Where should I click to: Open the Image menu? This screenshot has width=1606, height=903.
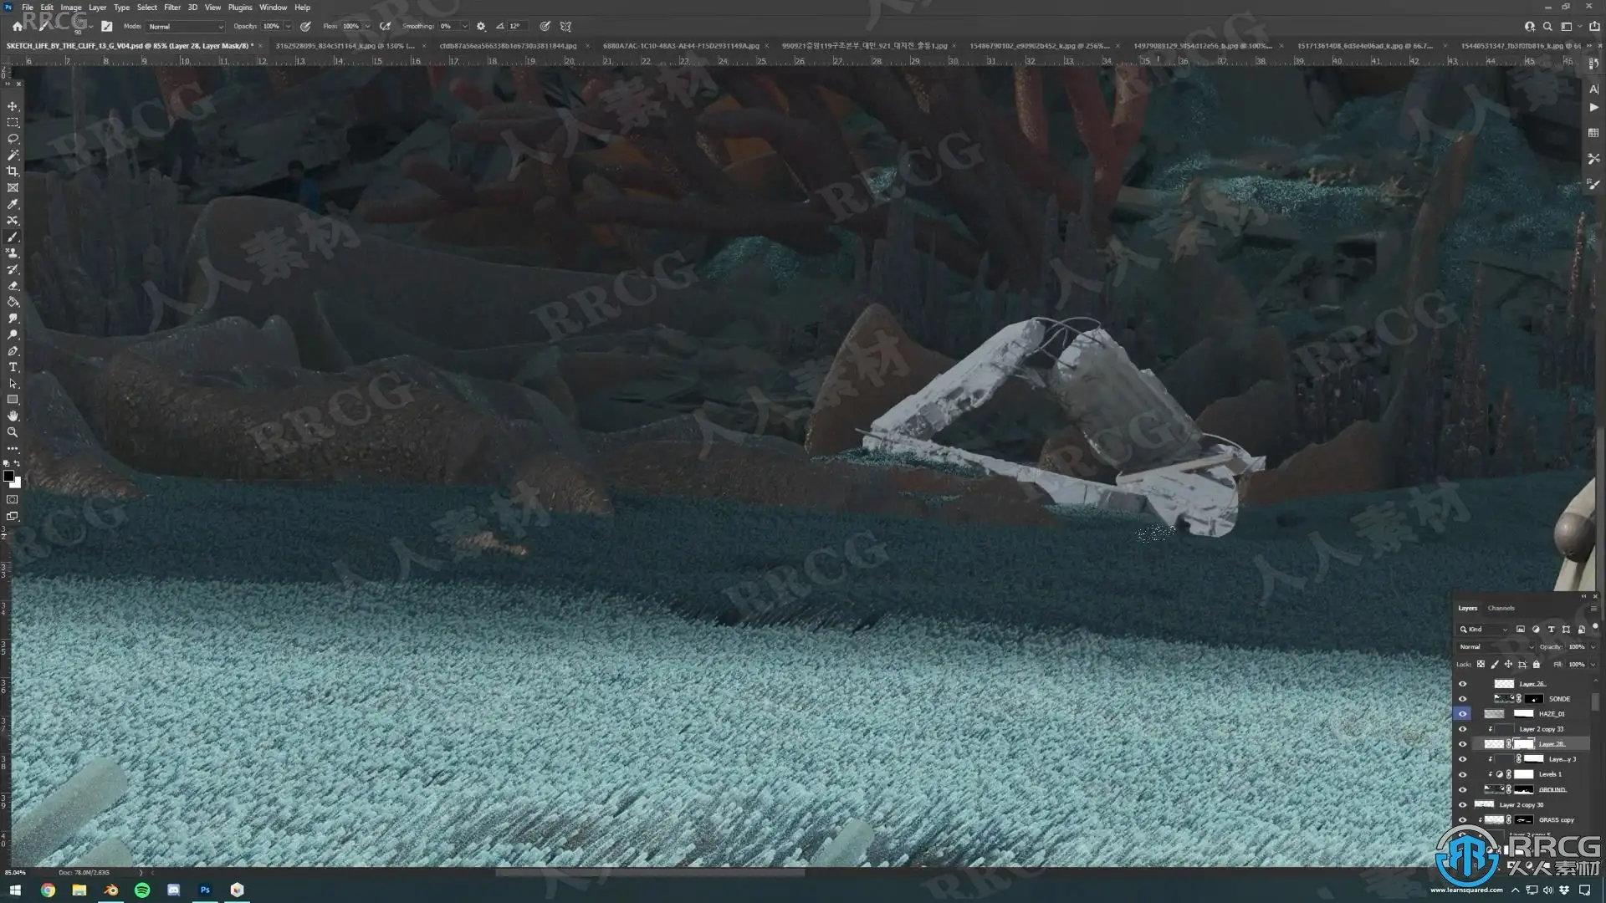click(71, 8)
